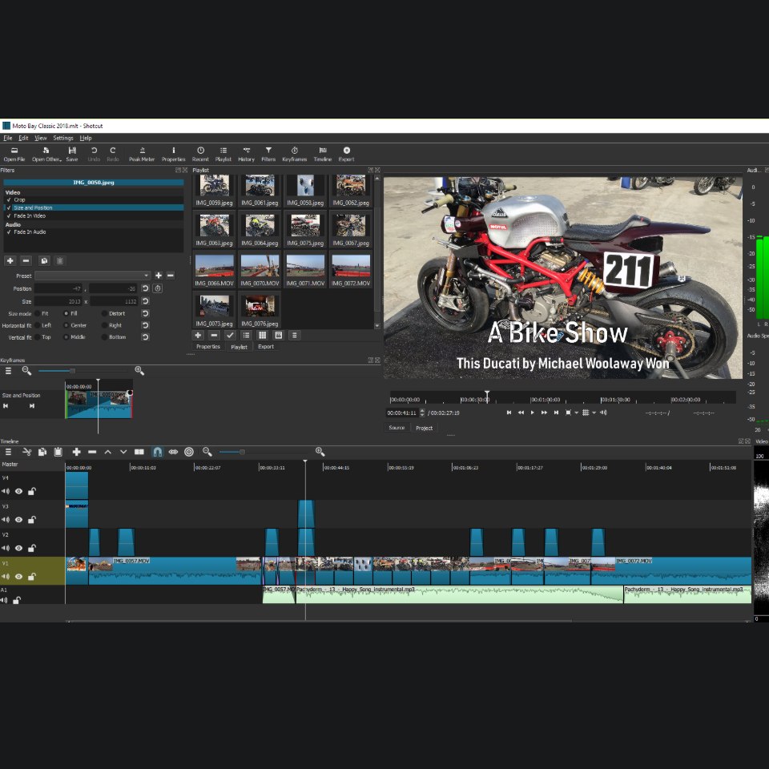
Task: Reset the Size values
Action: pos(145,301)
